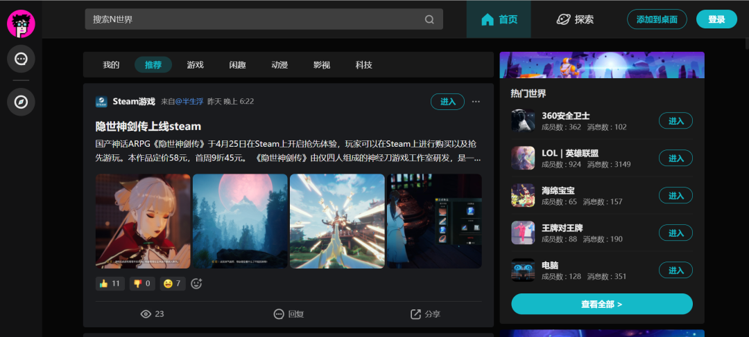This screenshot has height=337, width=749.
Task: Toggle the laughing emoji reaction
Action: click(173, 284)
